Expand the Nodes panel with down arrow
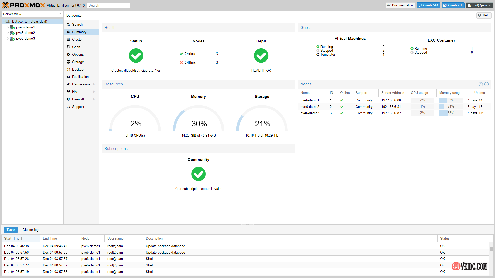This screenshot has width=495, height=278. (486, 84)
